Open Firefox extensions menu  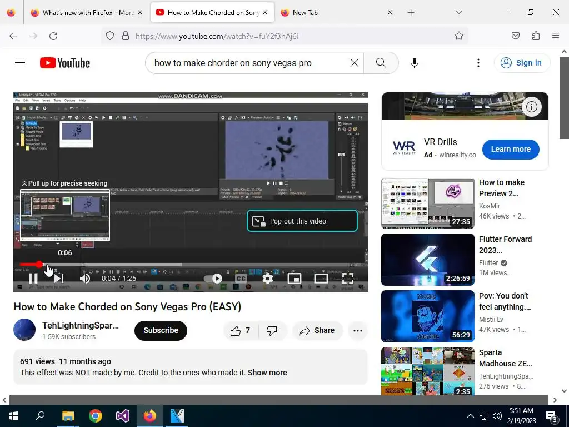tap(536, 36)
